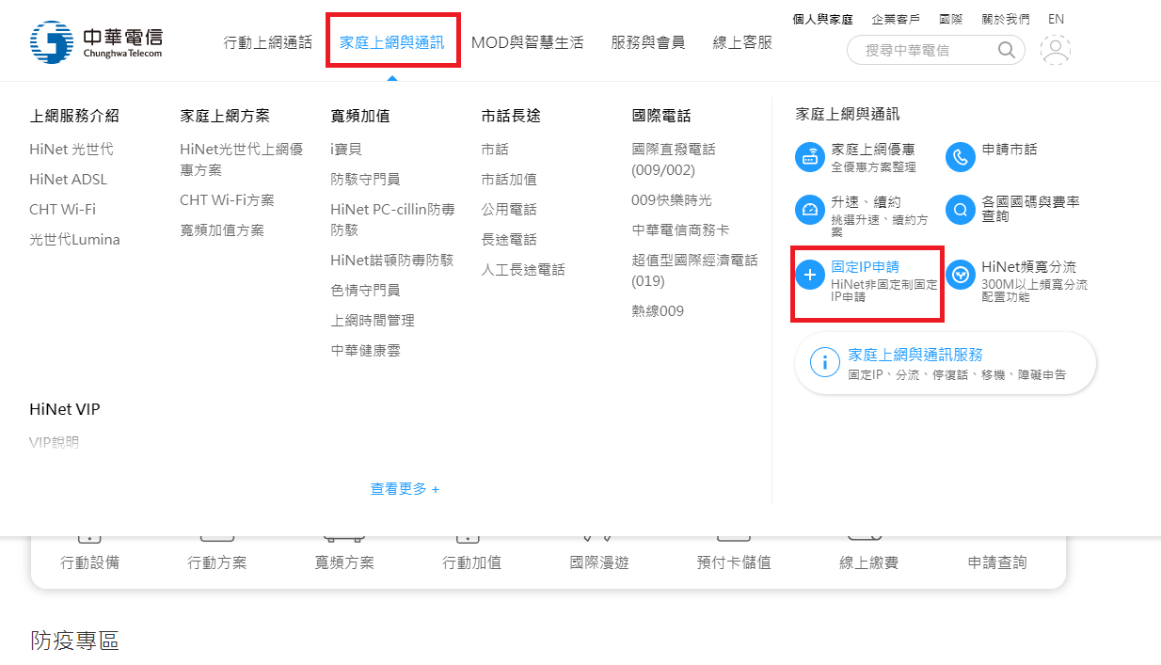Viewport: 1161px width, 665px height.
Task: Open 防駭守門員 link
Action: click(365, 180)
